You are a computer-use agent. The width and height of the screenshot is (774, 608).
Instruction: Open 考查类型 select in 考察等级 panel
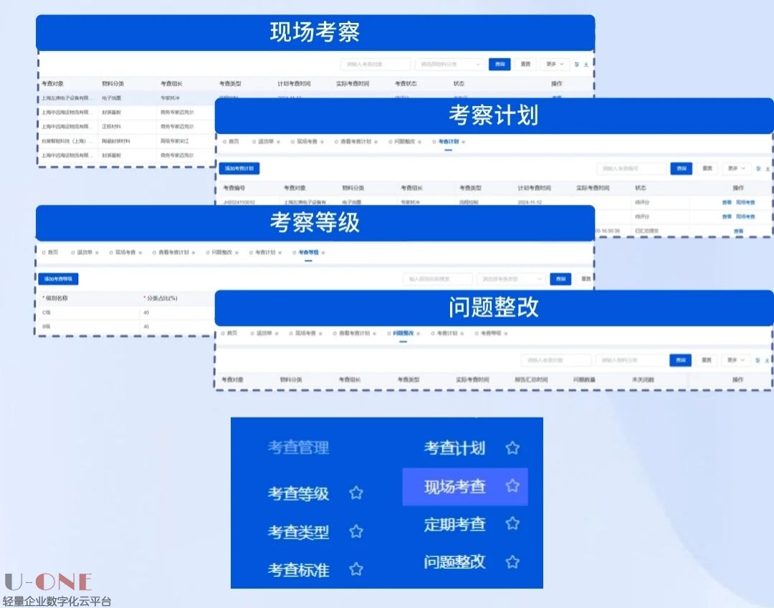(x=511, y=279)
